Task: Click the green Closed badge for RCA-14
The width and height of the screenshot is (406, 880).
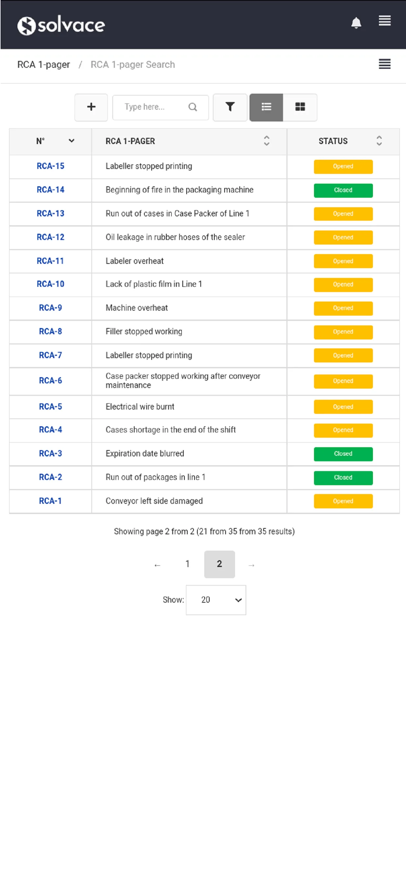Action: tap(343, 190)
